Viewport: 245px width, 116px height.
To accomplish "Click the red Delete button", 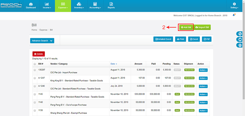I will pyautogui.click(x=39, y=54).
